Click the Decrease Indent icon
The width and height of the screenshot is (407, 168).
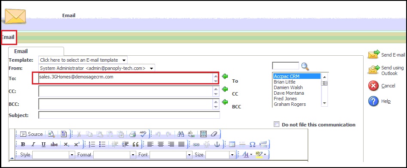(x=115, y=144)
